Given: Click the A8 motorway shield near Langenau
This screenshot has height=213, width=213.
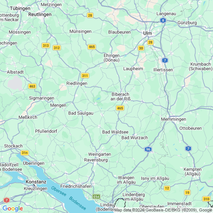Looking at the screenshot, I should (x=163, y=20).
